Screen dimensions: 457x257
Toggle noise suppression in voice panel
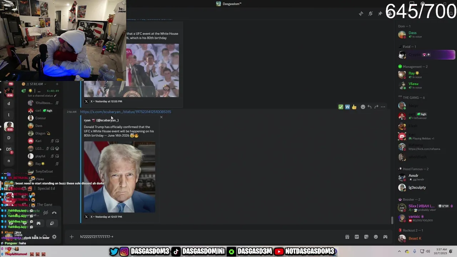tap(46, 213)
